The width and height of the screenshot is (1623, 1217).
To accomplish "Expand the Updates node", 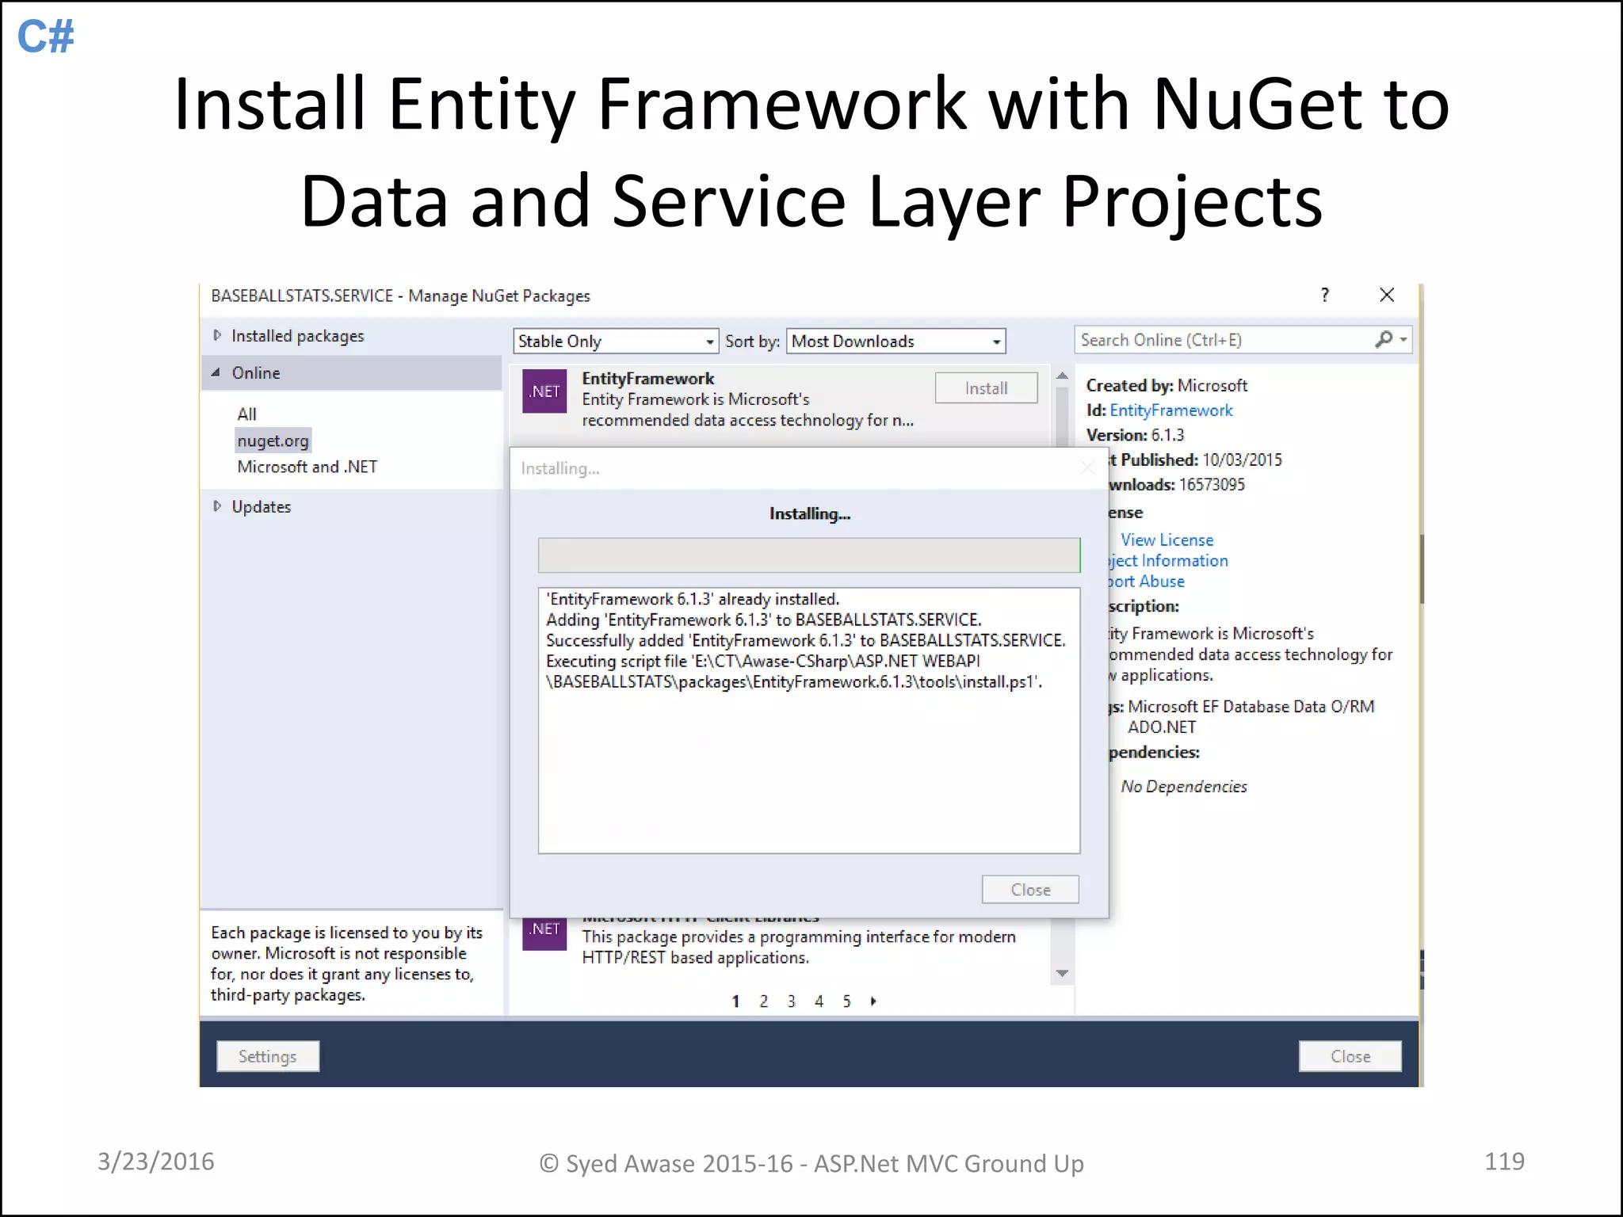I will [217, 505].
